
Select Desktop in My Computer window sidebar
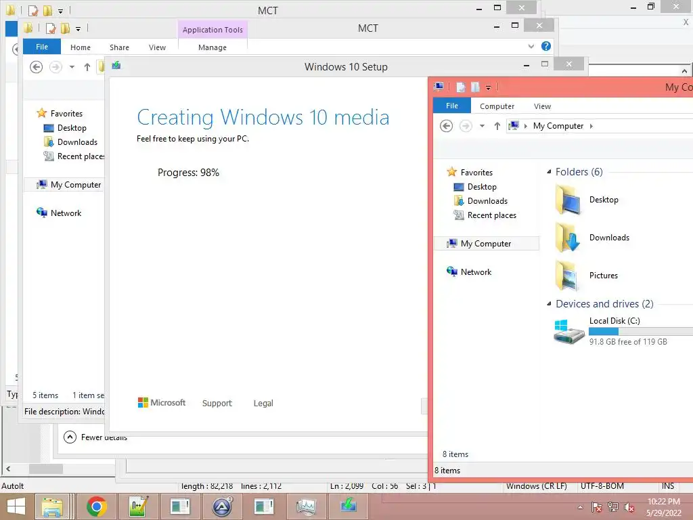pyautogui.click(x=482, y=187)
